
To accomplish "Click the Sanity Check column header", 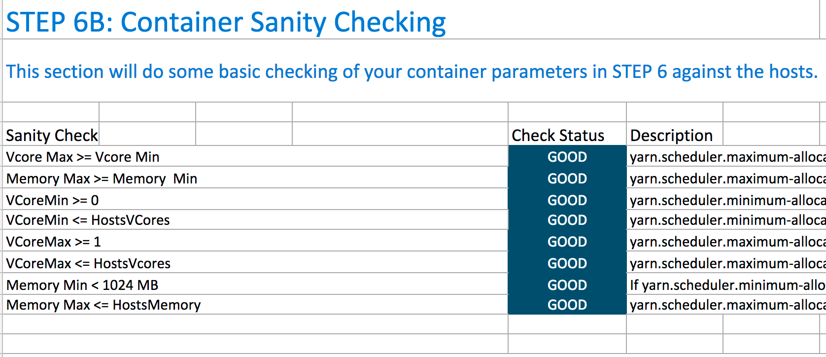I will point(51,135).
